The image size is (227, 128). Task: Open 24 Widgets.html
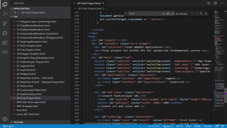coord(26,74)
